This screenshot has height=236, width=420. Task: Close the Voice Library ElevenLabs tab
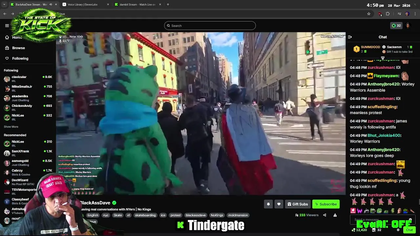point(108,5)
